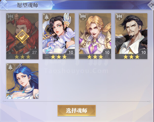Click the tower emblem on blue-haired woman card

pos(10,67)
